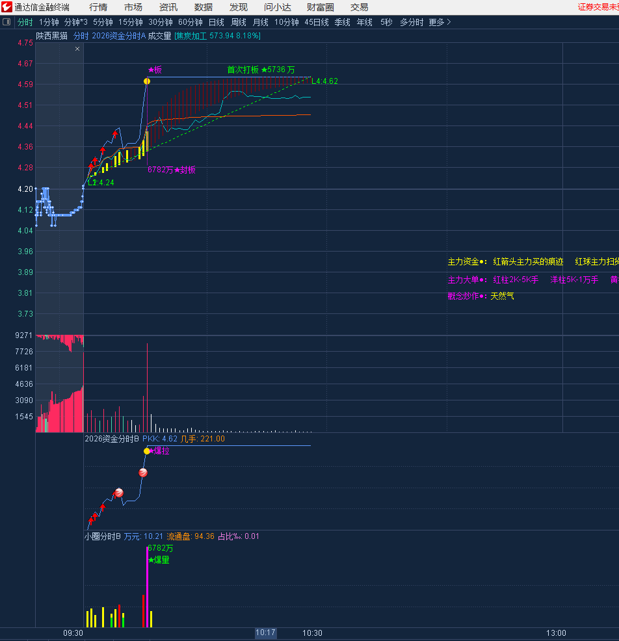619x641 pixels.
Task: Click the 2026资金分时A indicator name
Action: tap(119, 36)
